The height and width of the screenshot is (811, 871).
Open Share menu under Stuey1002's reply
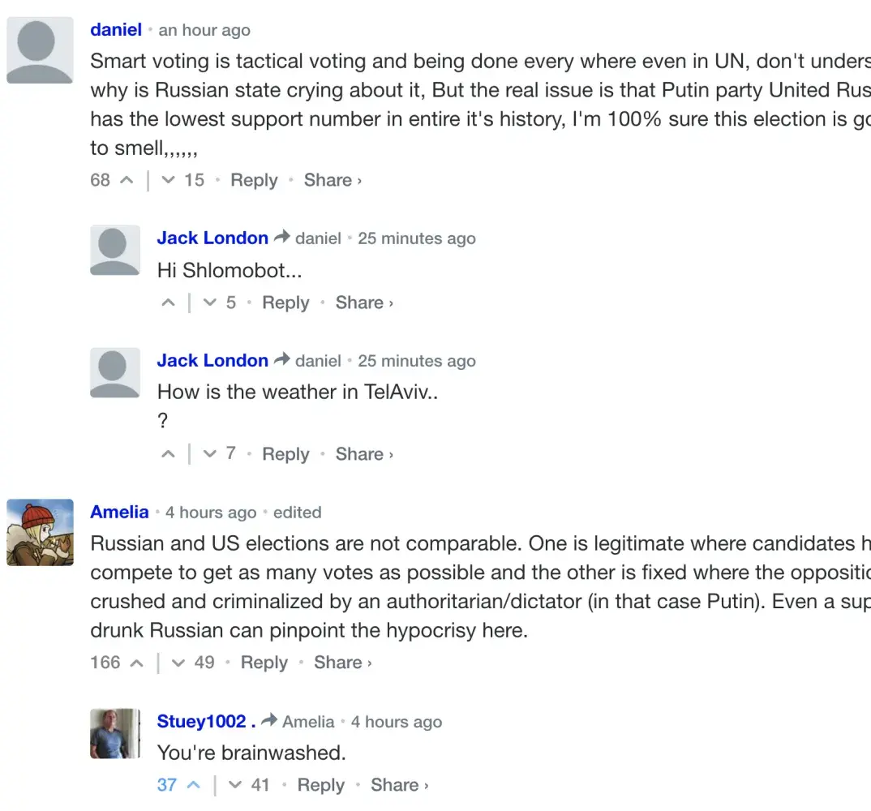399,785
